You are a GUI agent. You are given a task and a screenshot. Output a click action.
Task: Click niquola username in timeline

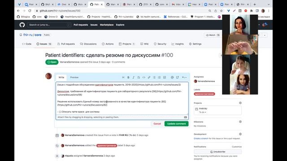(x=69, y=156)
